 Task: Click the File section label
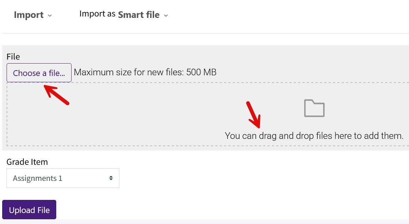pyautogui.click(x=13, y=57)
